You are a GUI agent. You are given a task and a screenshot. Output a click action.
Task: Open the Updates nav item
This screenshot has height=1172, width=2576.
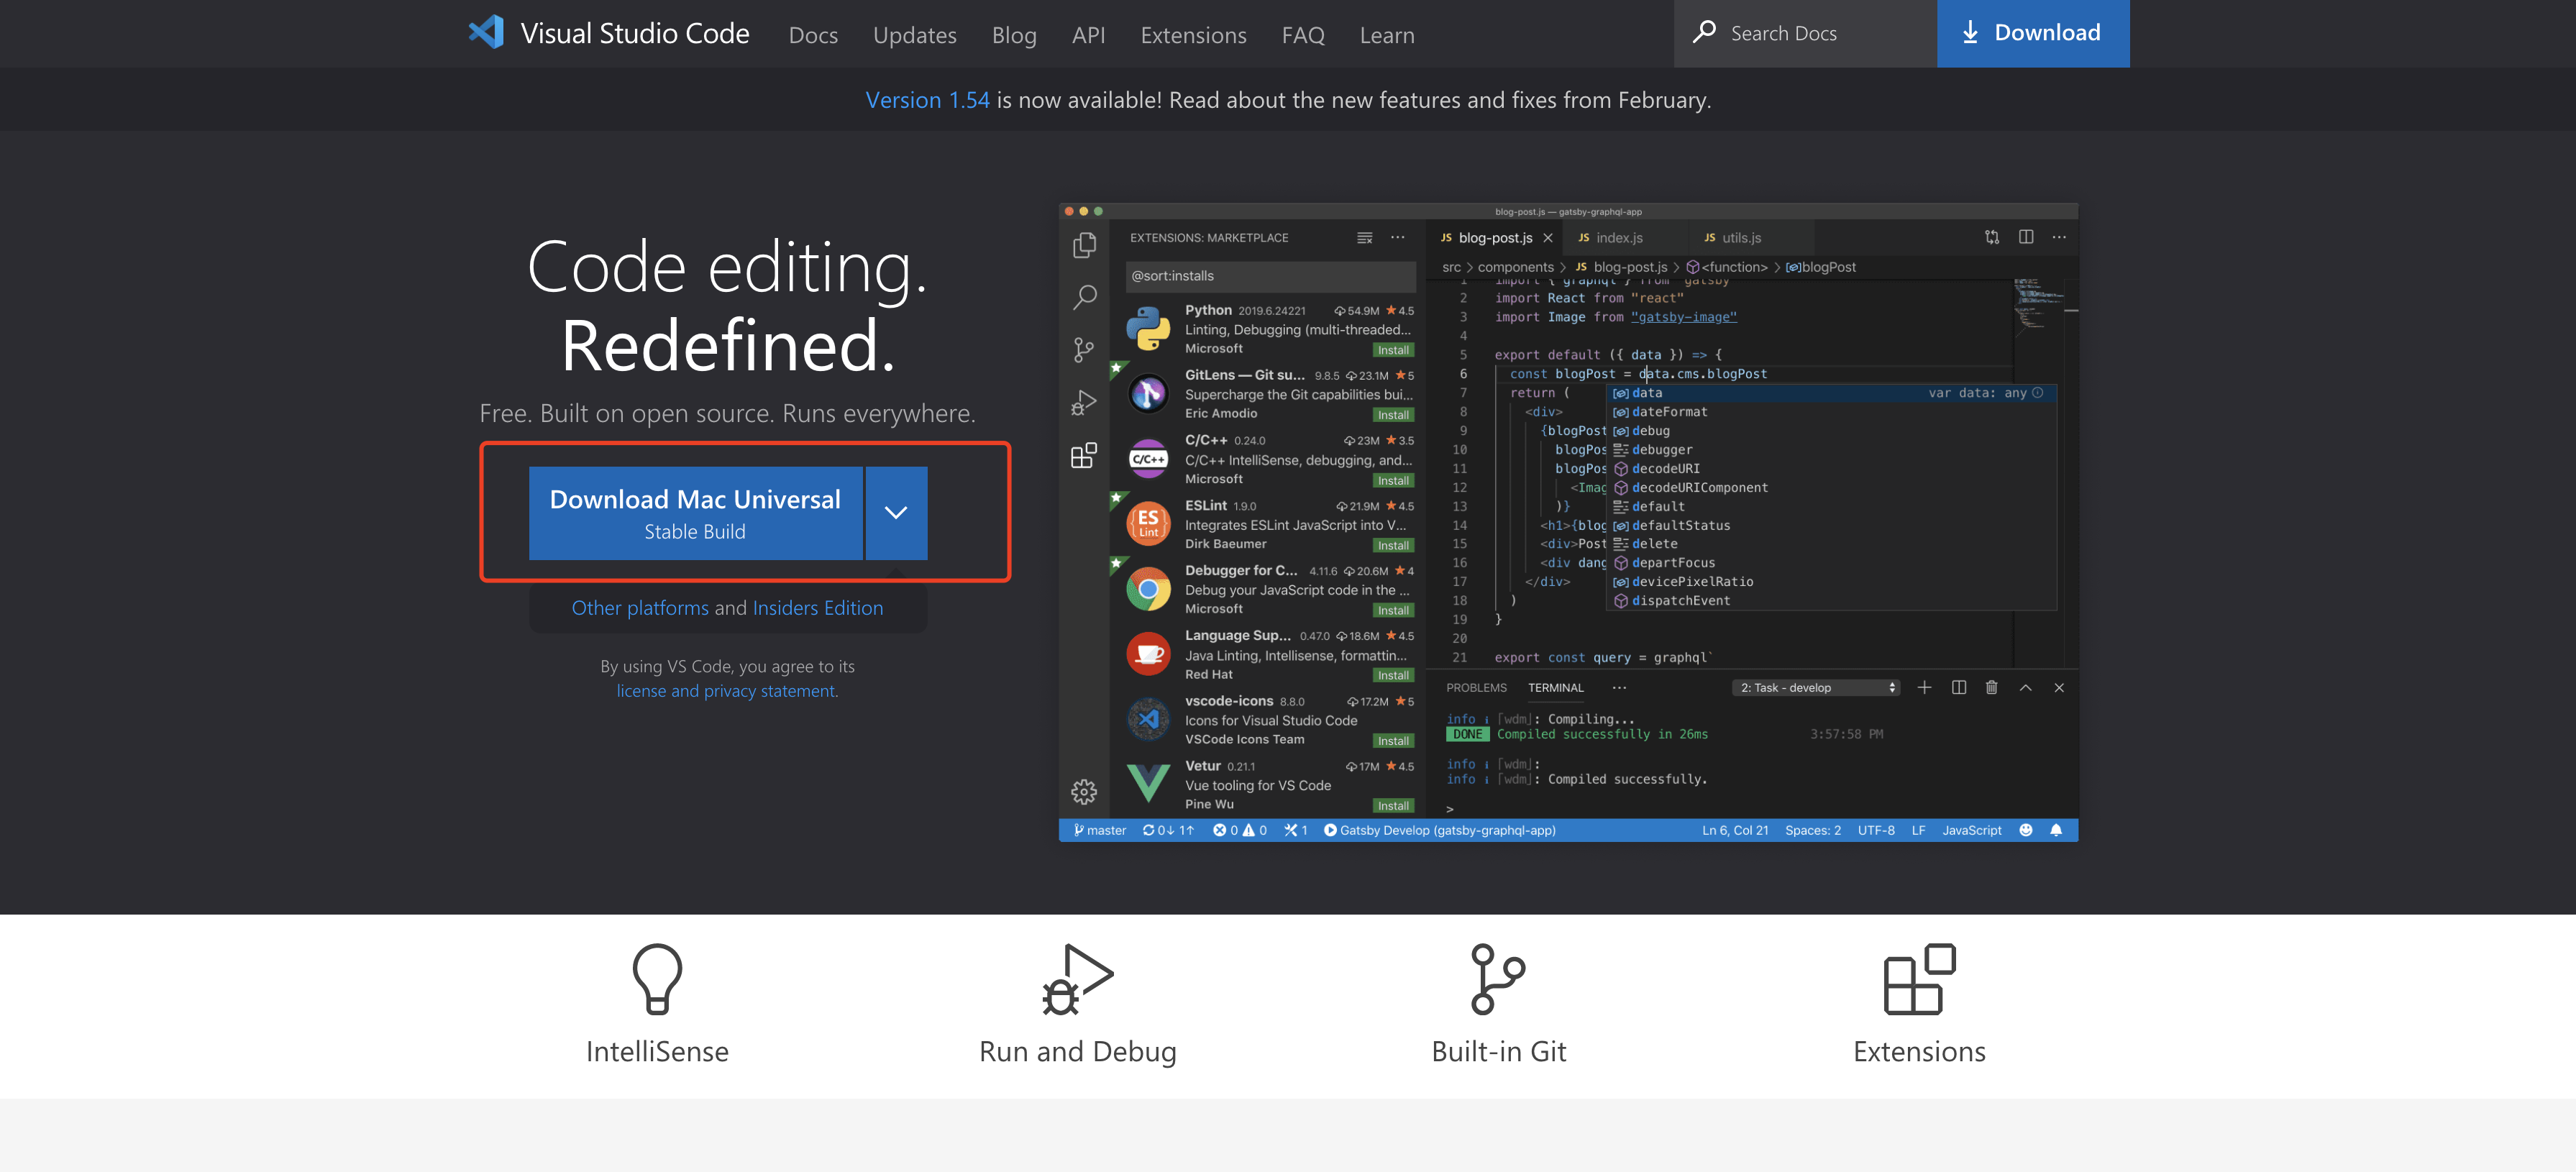pos(914,35)
